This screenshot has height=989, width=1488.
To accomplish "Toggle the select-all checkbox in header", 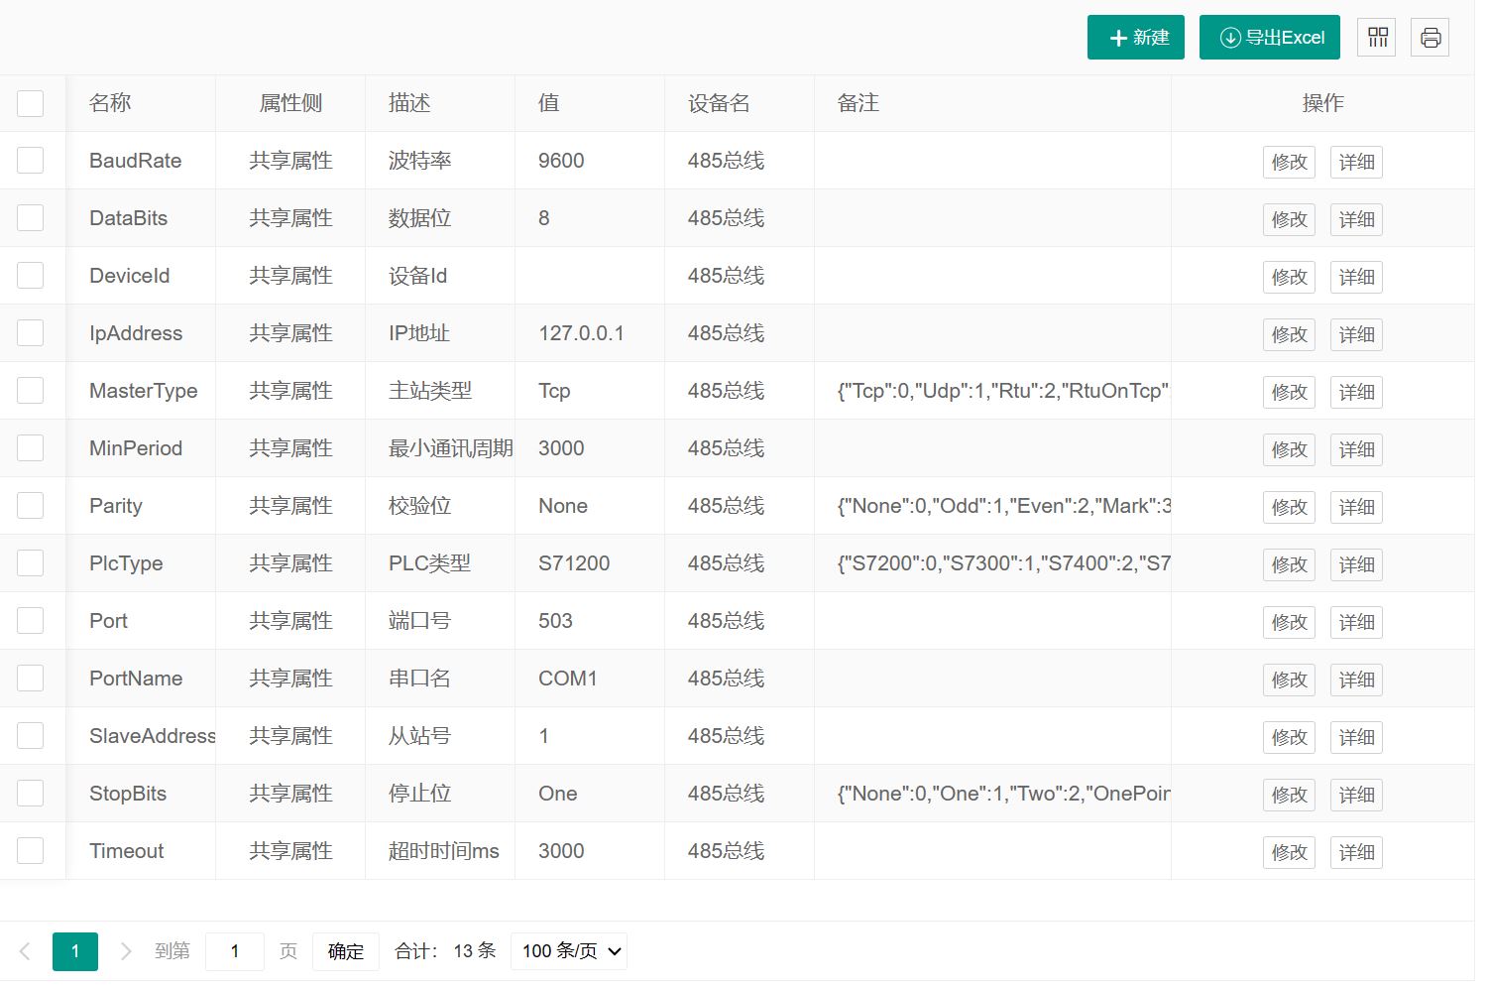I will tap(31, 103).
